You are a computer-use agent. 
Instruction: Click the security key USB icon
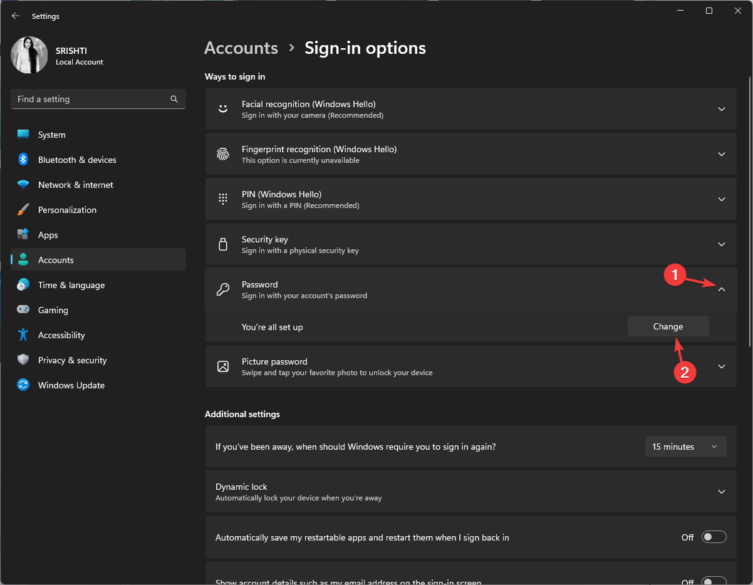(223, 244)
